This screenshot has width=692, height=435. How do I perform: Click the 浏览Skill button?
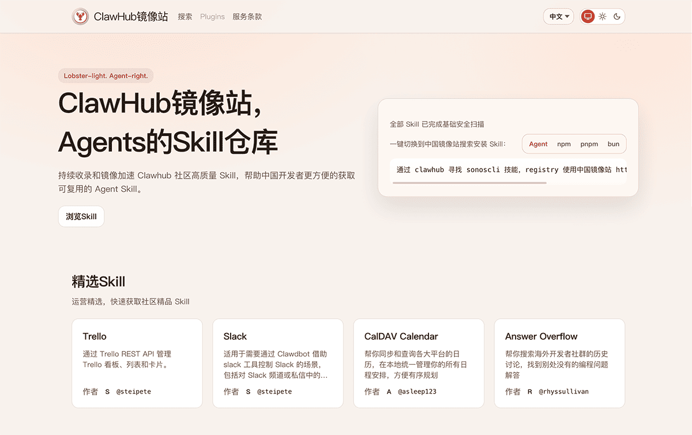pos(81,216)
